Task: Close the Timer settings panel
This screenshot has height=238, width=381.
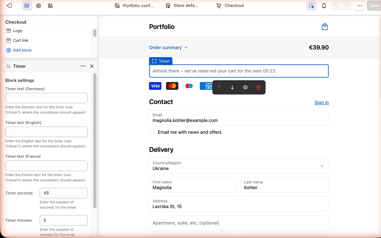Action: (92, 66)
